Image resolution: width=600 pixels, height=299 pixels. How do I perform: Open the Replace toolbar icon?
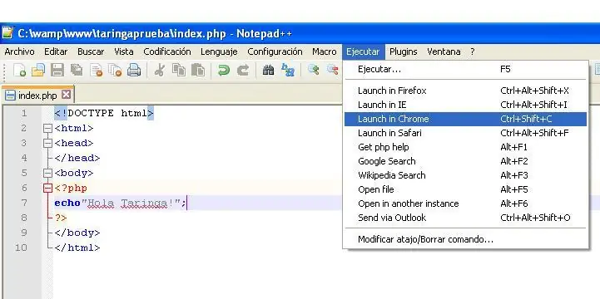coord(288,71)
